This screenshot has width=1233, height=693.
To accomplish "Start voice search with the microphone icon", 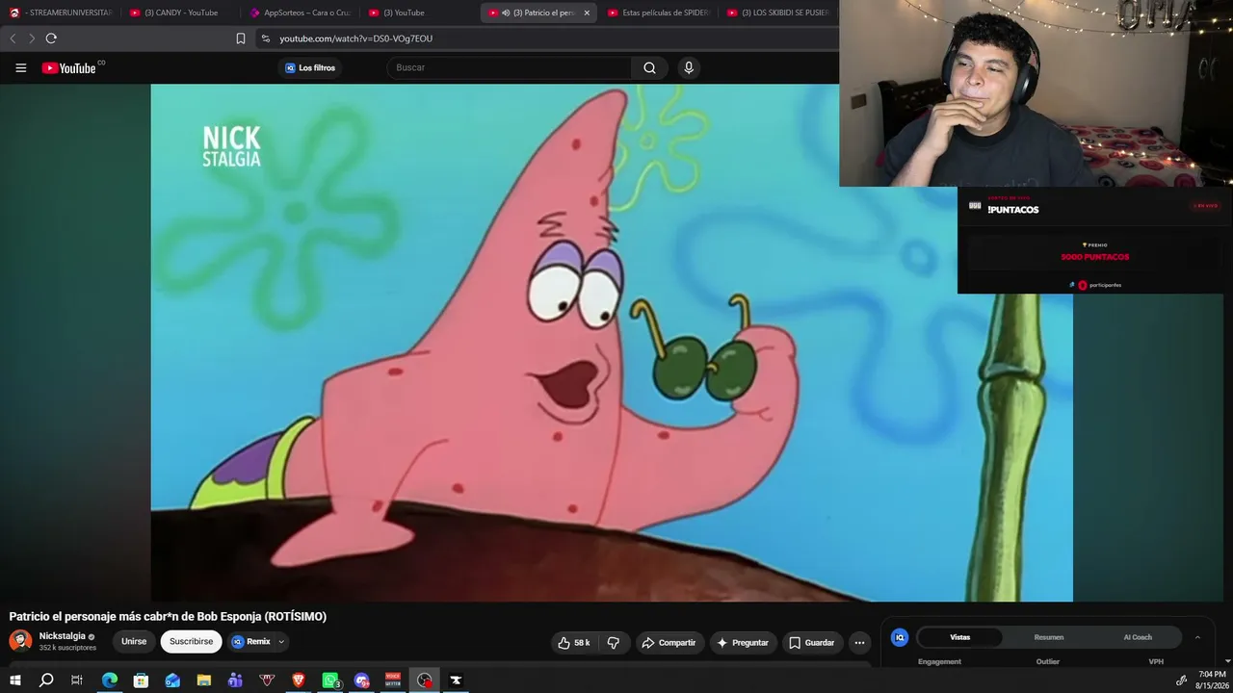I will 688,67.
